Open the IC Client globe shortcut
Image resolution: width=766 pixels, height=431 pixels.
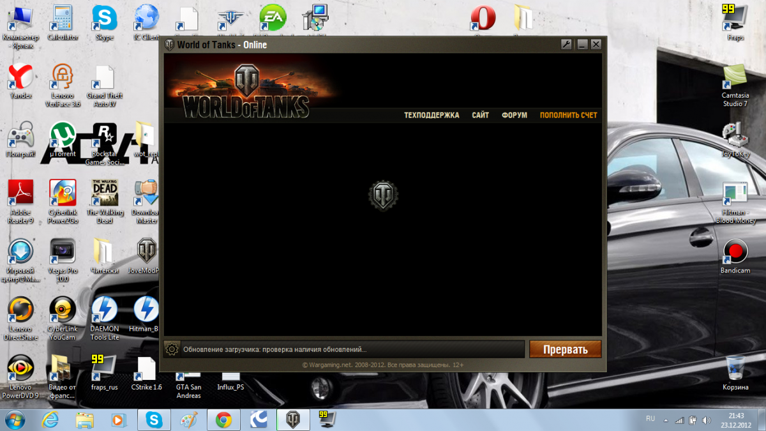point(146,22)
